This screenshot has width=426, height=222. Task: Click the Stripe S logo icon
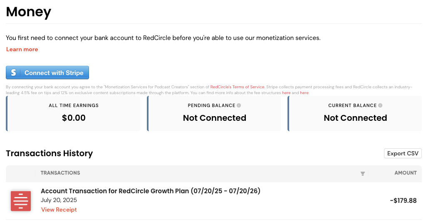tap(13, 72)
